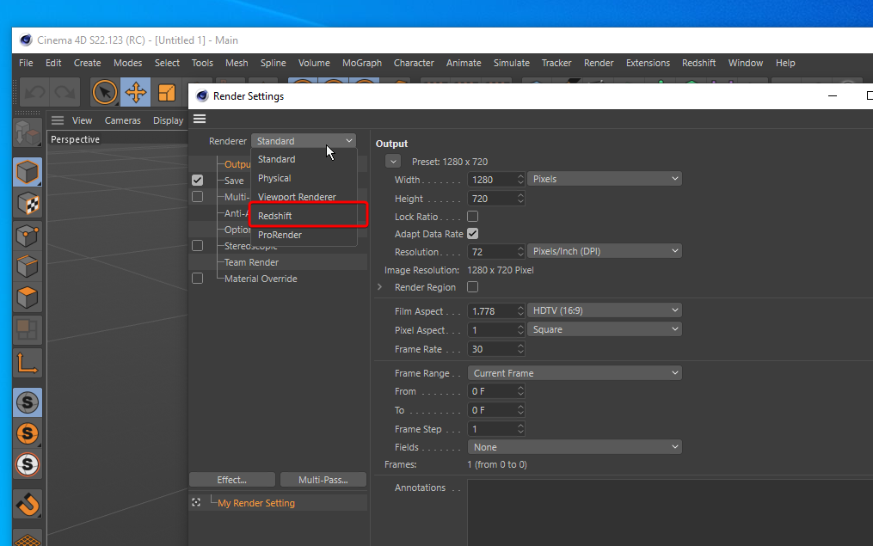
Task: Click the Frame Rate field 30
Action: click(x=492, y=349)
